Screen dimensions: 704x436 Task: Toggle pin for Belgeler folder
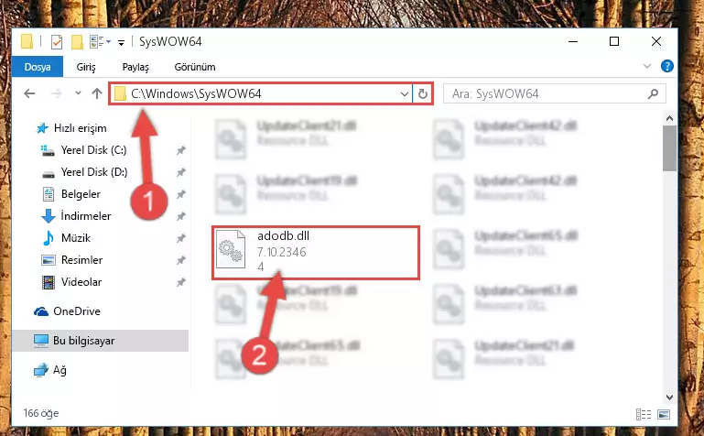click(181, 194)
